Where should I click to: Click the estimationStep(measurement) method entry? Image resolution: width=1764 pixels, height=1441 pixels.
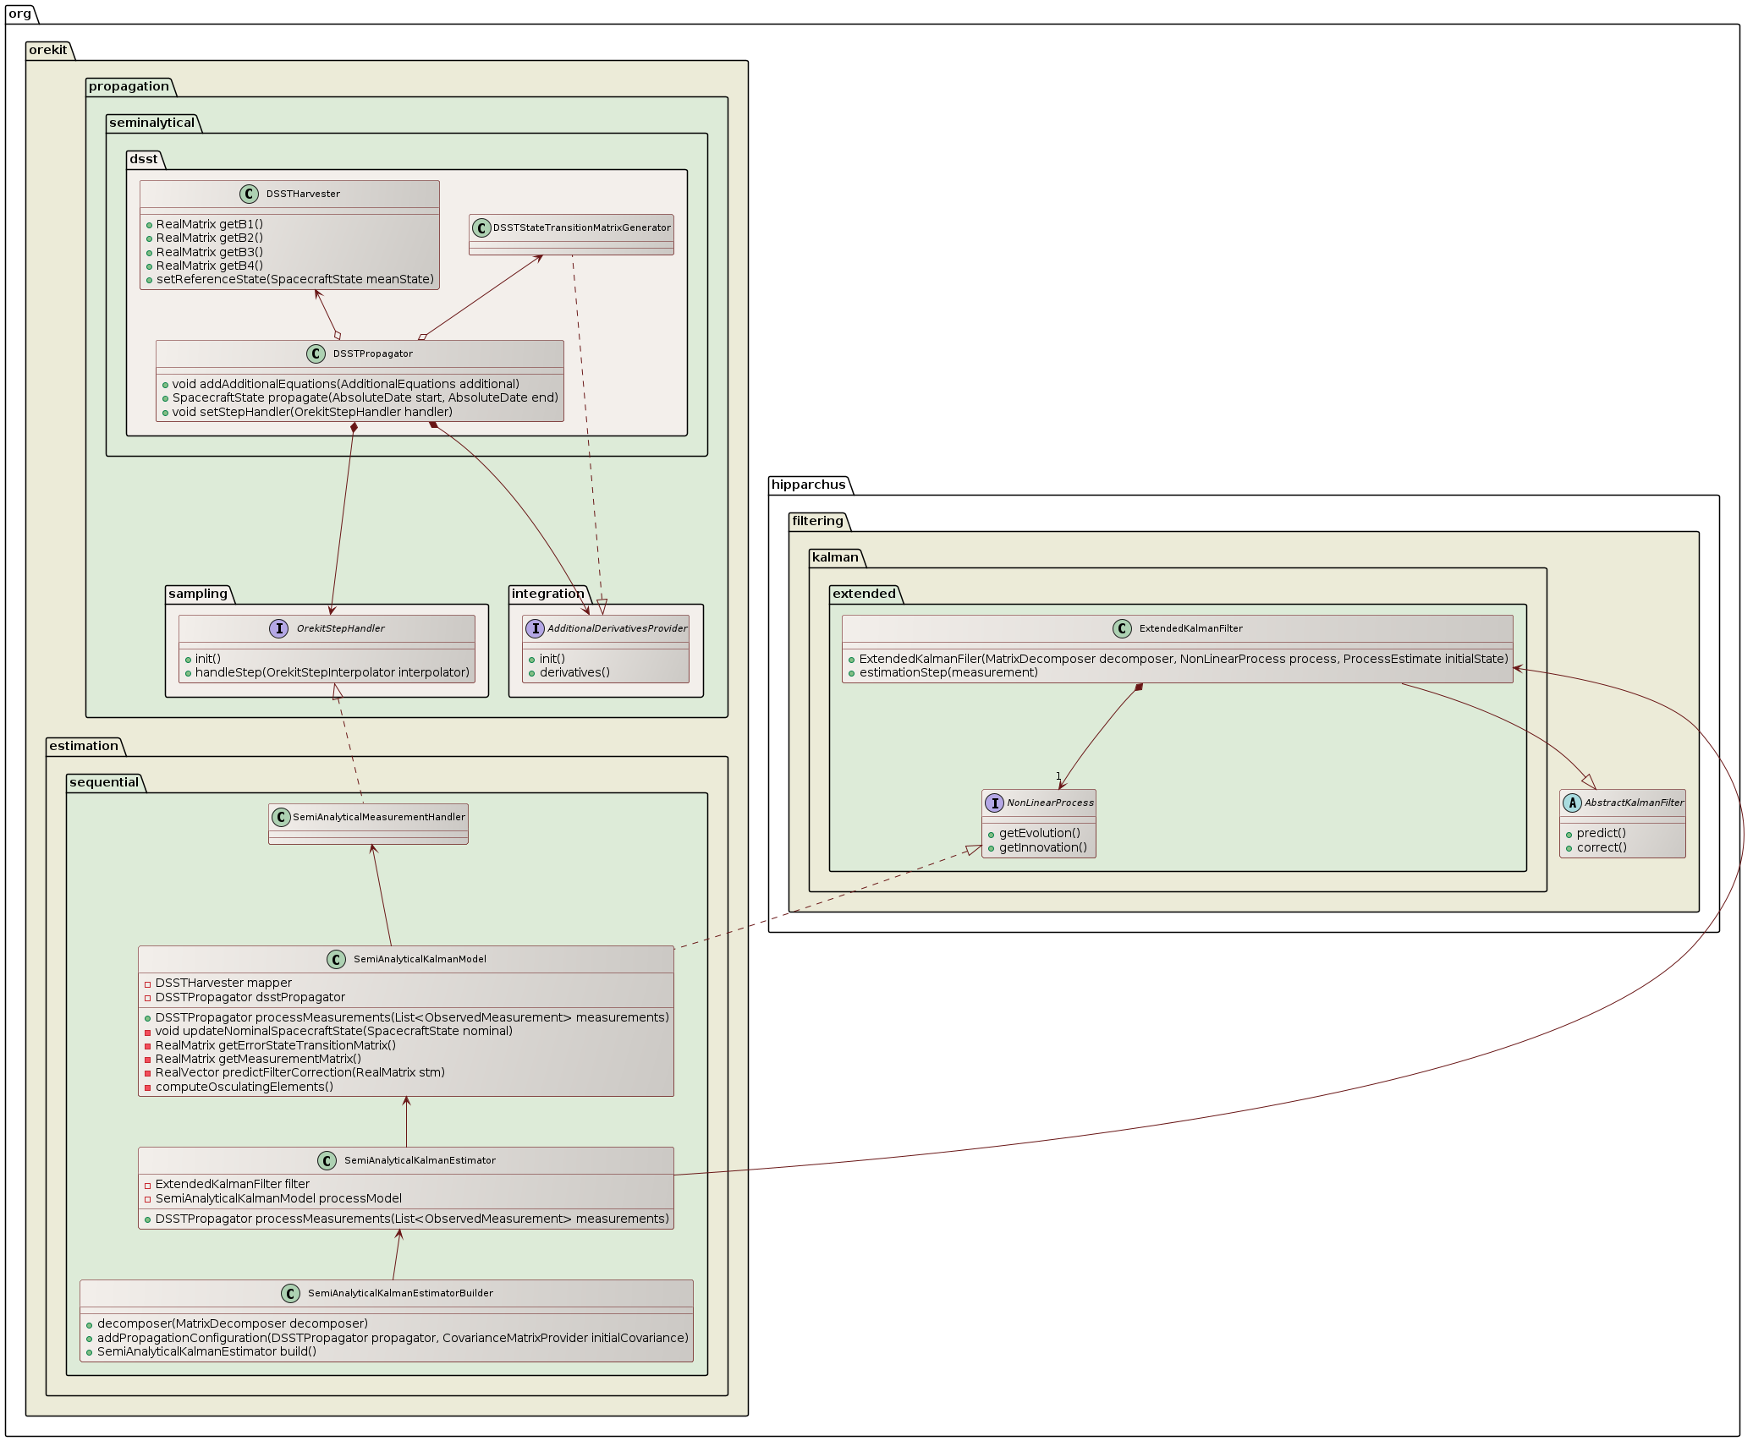pyautogui.click(x=948, y=672)
